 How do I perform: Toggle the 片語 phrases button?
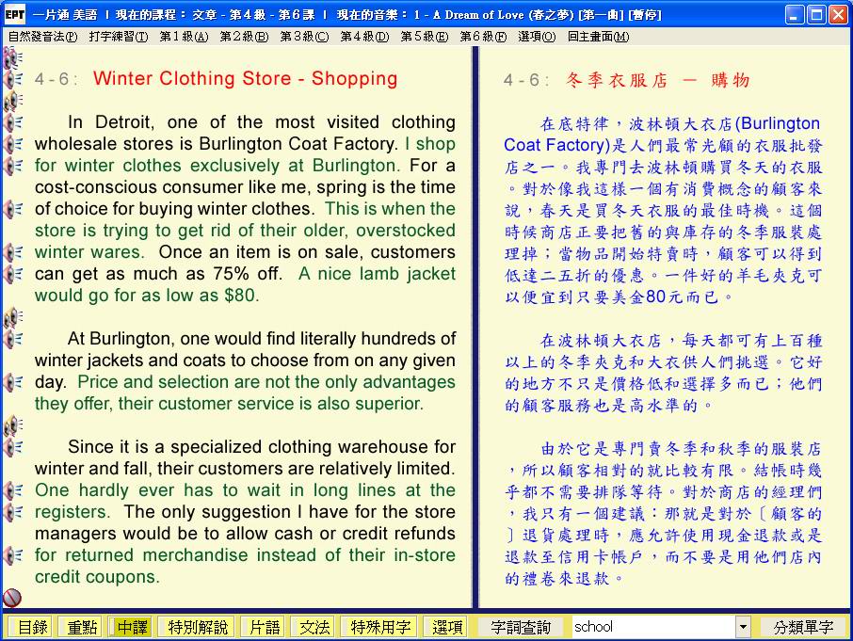(262, 627)
